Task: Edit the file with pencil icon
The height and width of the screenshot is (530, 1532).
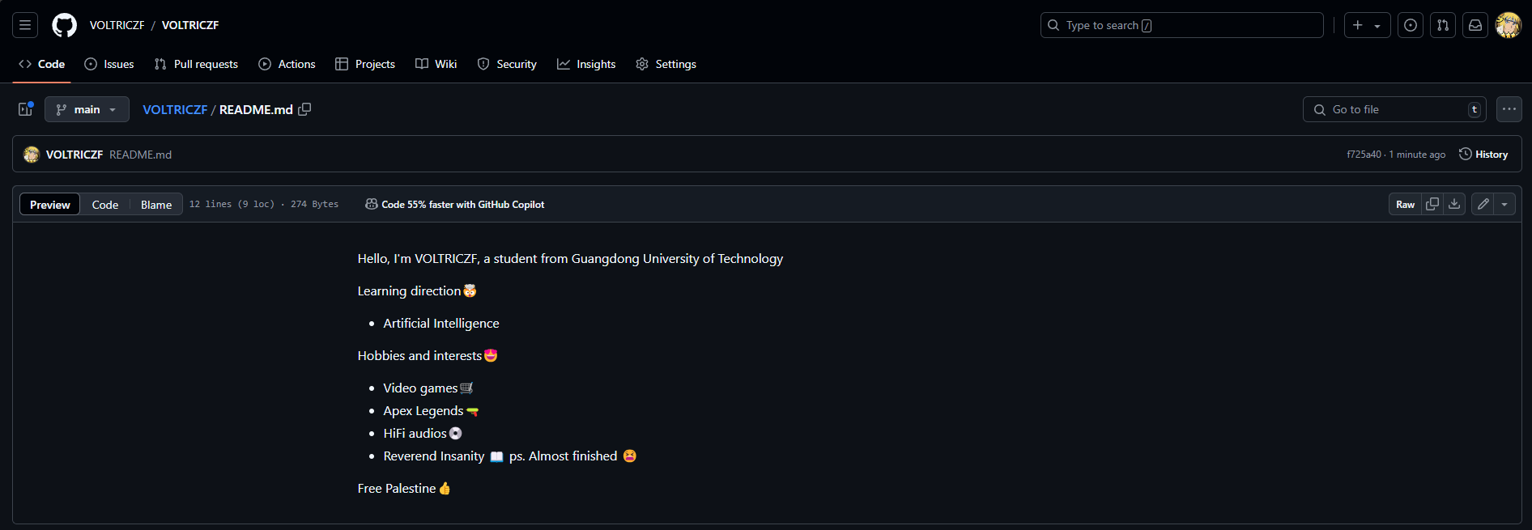Action: (1483, 204)
